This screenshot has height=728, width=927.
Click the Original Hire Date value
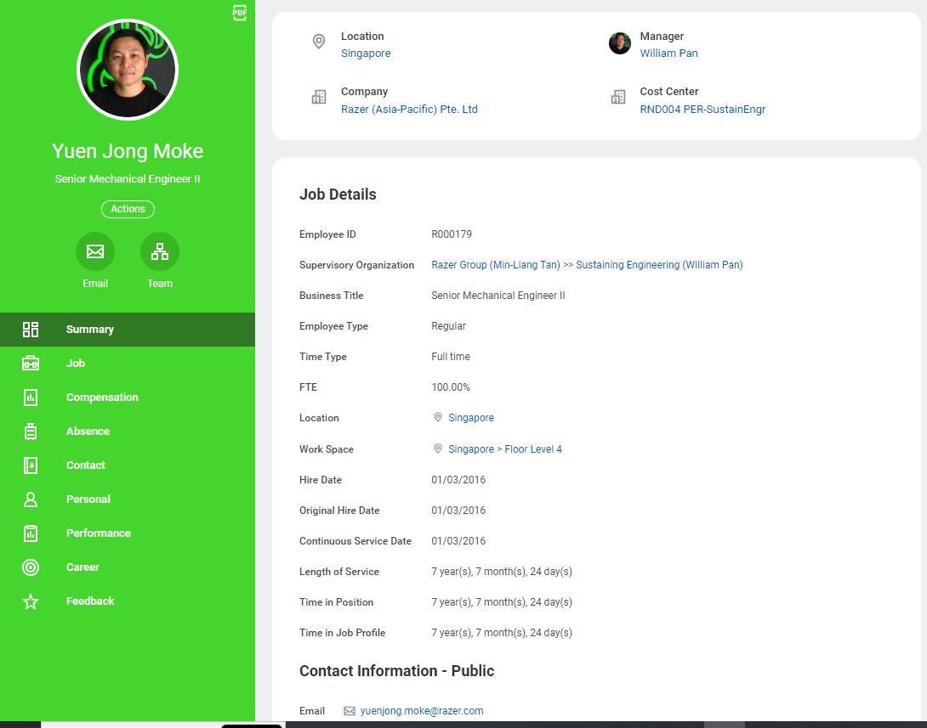[458, 511]
